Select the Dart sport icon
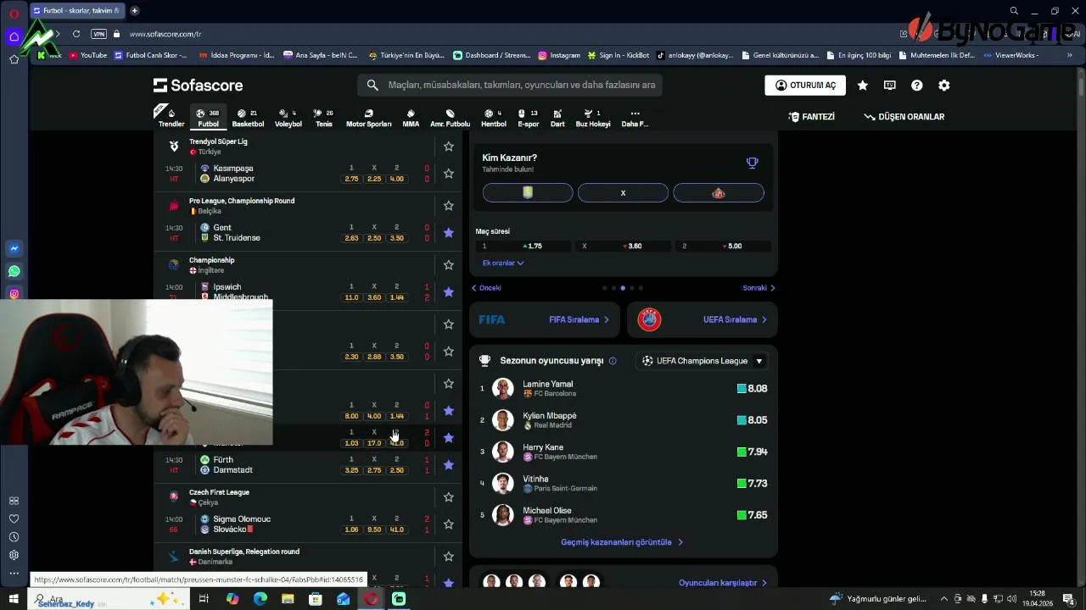The width and height of the screenshot is (1086, 610). pos(557,118)
